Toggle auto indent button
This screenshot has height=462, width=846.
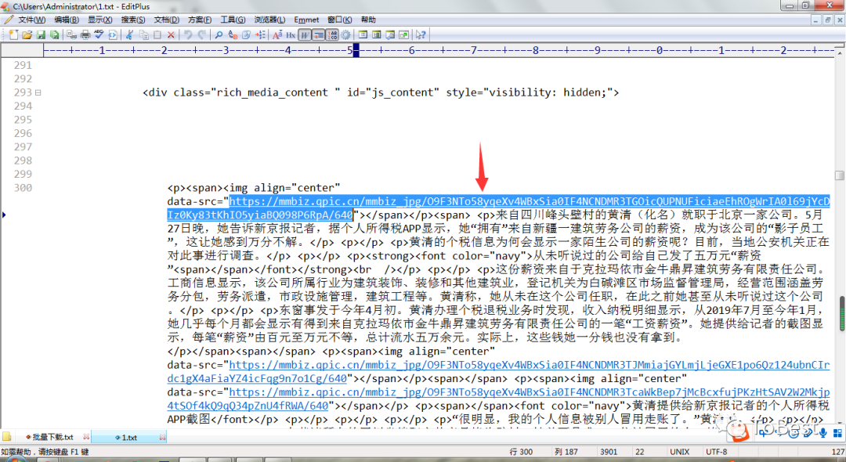point(318,35)
